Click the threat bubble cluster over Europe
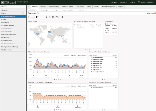The image size is (156, 111). pos(49,32)
